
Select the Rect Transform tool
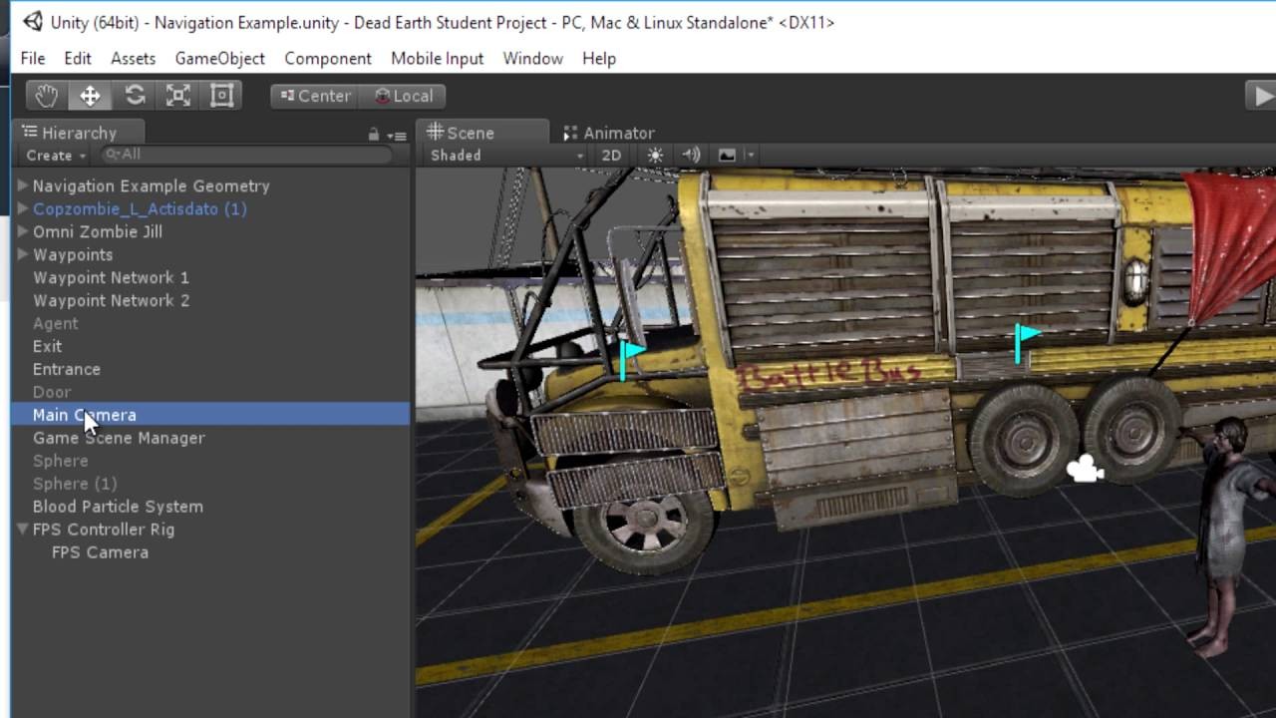[x=221, y=96]
